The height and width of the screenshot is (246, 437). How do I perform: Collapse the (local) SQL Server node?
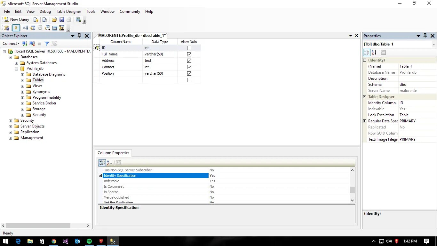(x=4, y=51)
